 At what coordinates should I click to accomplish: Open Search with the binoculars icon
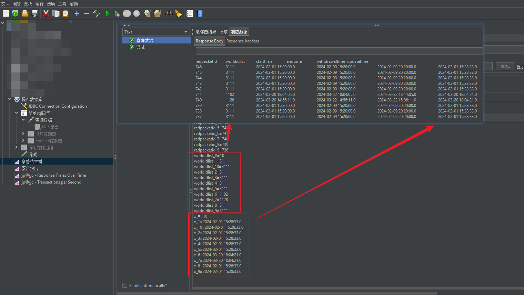click(x=169, y=13)
